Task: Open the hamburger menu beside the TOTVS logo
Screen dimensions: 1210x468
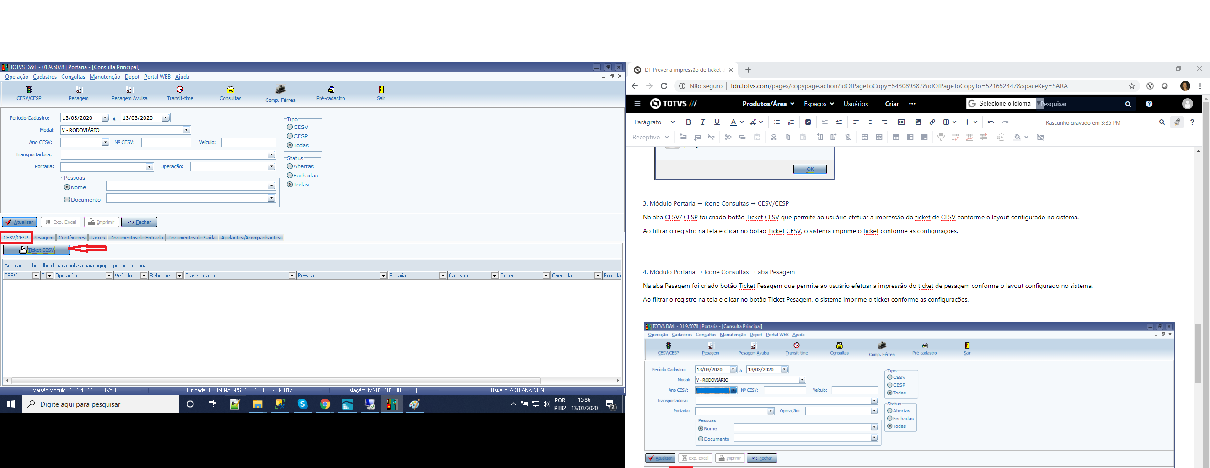Action: pos(637,104)
